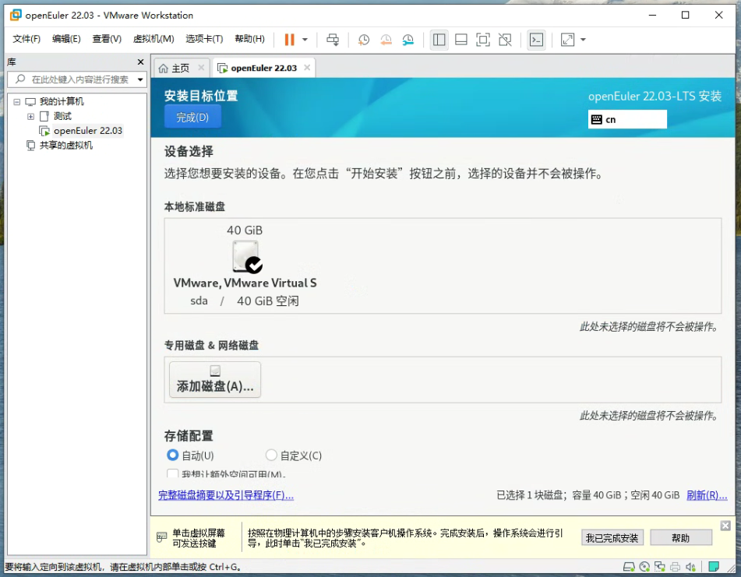The height and width of the screenshot is (577, 741).
Task: Open the library search filter dropdown
Action: click(140, 79)
